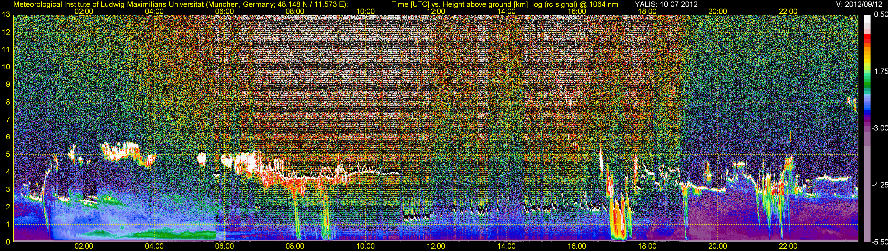Click the Meteorological Institute of Ludwig-Maximilians-Universität title
The height and width of the screenshot is (251, 888).
[x=180, y=4]
